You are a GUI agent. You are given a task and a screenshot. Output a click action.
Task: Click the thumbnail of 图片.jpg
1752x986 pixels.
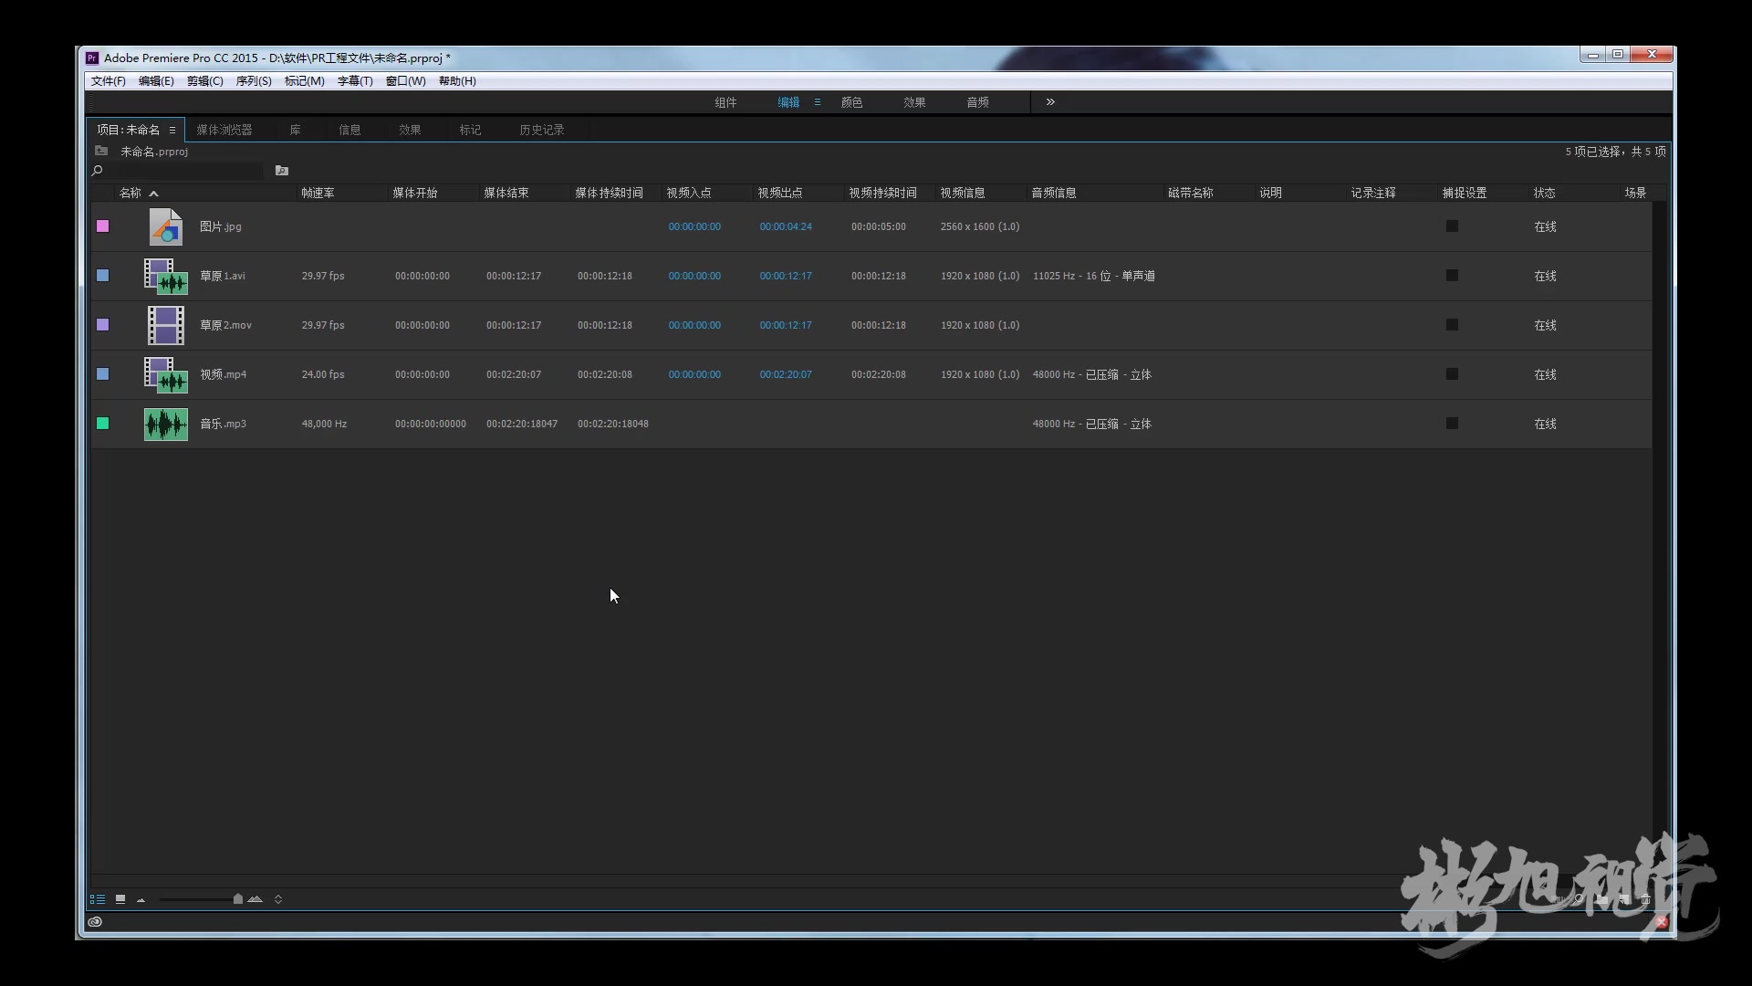point(166,226)
